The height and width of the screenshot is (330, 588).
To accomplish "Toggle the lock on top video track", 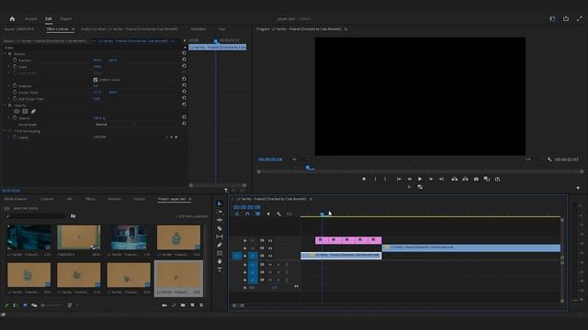I will coord(244,240).
